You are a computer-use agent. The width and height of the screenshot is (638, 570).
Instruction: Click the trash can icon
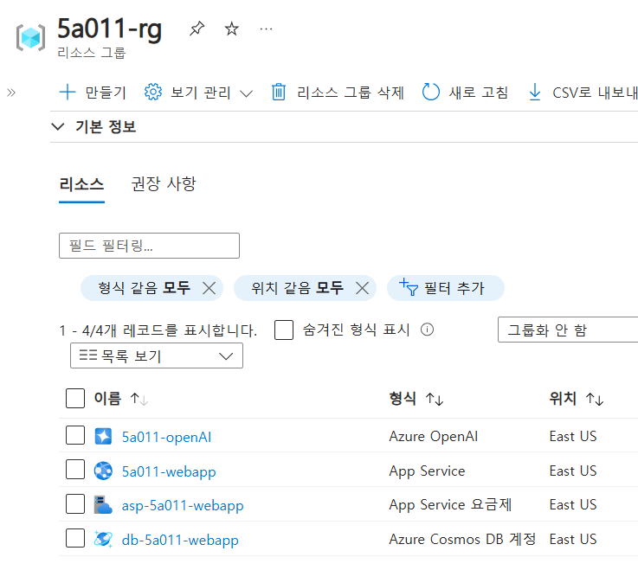pos(279,92)
